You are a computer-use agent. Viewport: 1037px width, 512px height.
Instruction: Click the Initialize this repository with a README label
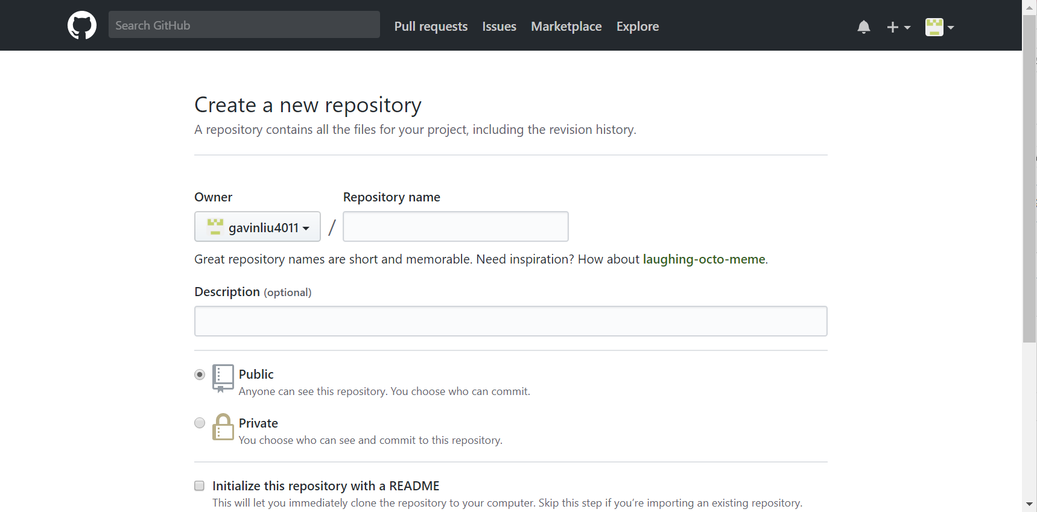pyautogui.click(x=326, y=486)
